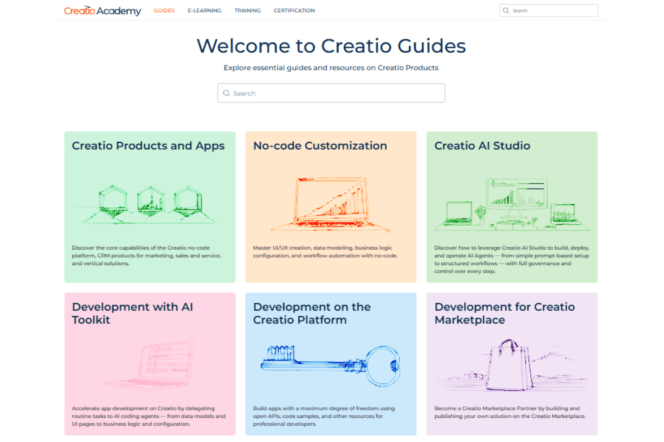Screen dimensions: 664x442
Task: Click the green desk monitors illustration
Action: point(512,204)
